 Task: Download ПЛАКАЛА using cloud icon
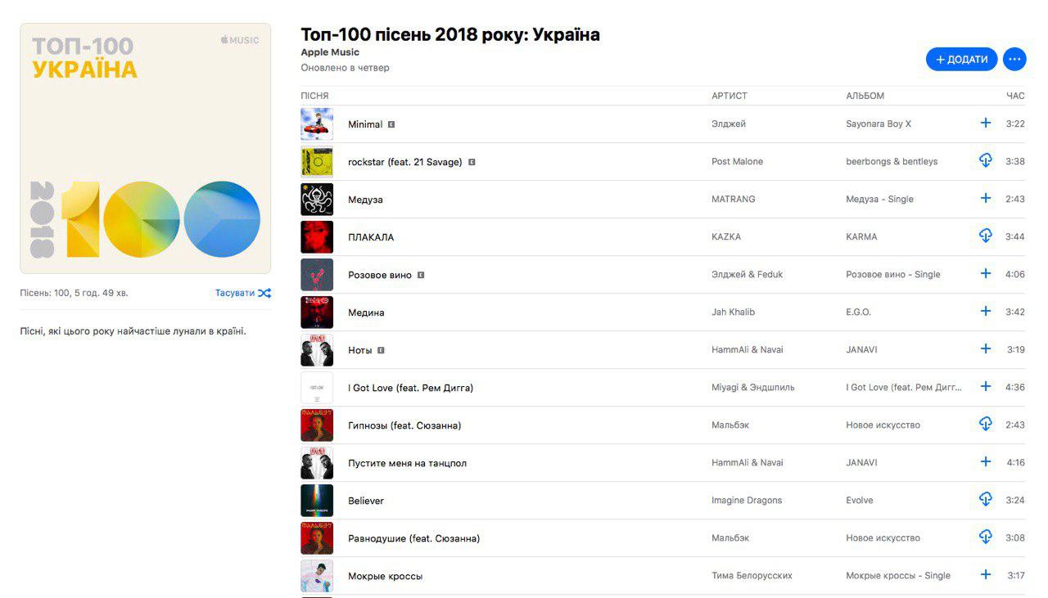point(986,236)
